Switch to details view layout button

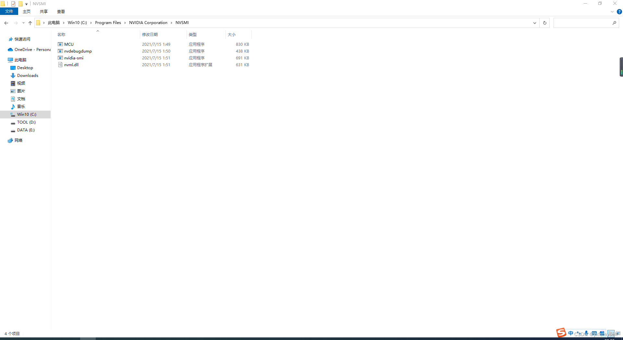click(x=611, y=334)
